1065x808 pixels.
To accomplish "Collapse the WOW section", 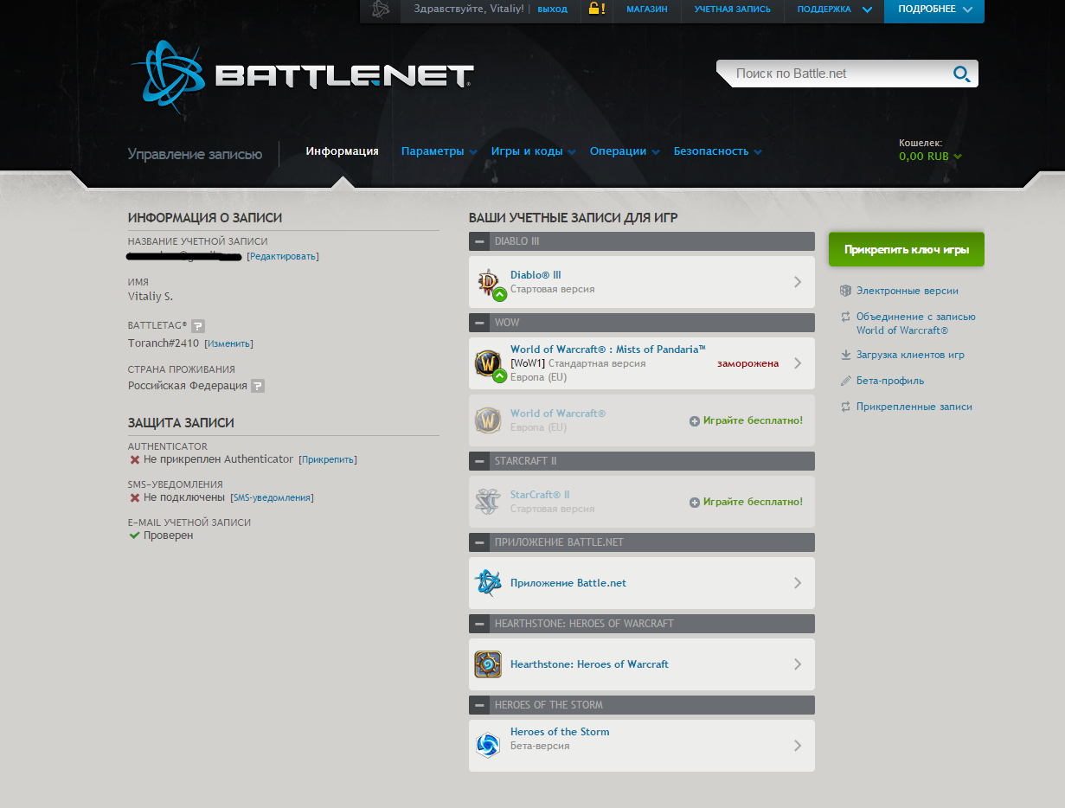I will 479,323.
